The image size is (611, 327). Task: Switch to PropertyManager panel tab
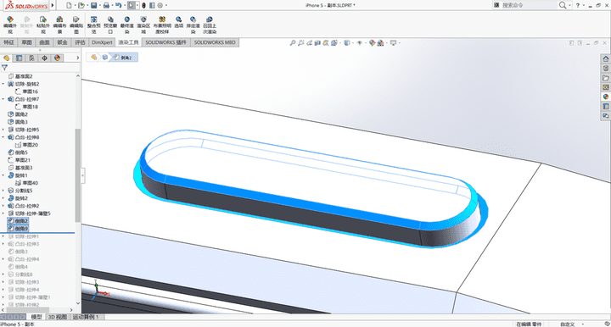19,58
